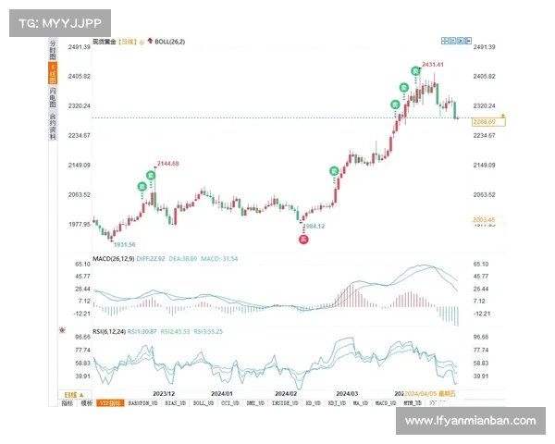Click the small settings icon next to 日线
555x444 pixels.
pyautogui.click(x=139, y=42)
